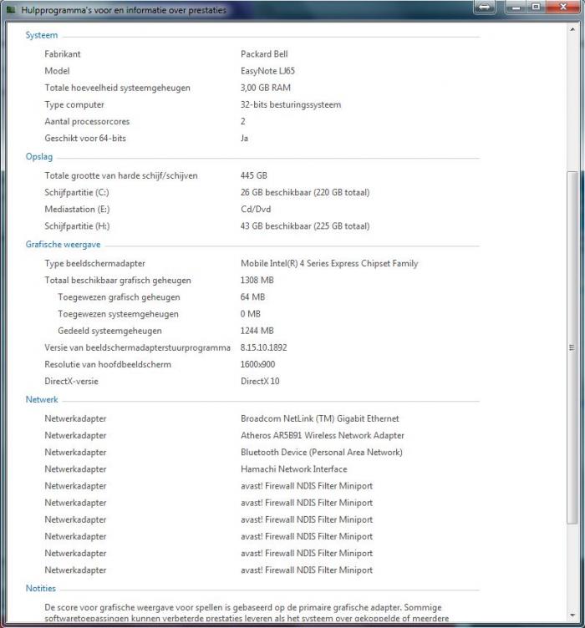Select the Notities section heading
This screenshot has width=585, height=628.
tap(40, 589)
